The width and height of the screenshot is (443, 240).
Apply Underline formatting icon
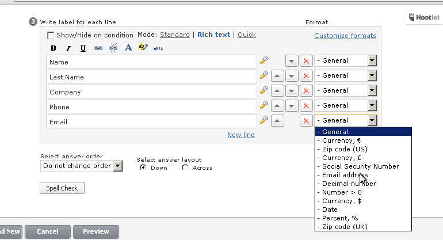pyautogui.click(x=83, y=48)
